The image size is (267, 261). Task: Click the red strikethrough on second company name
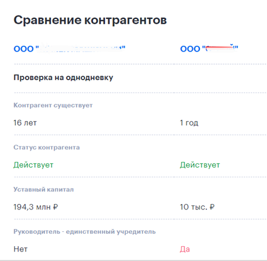coord(220,47)
